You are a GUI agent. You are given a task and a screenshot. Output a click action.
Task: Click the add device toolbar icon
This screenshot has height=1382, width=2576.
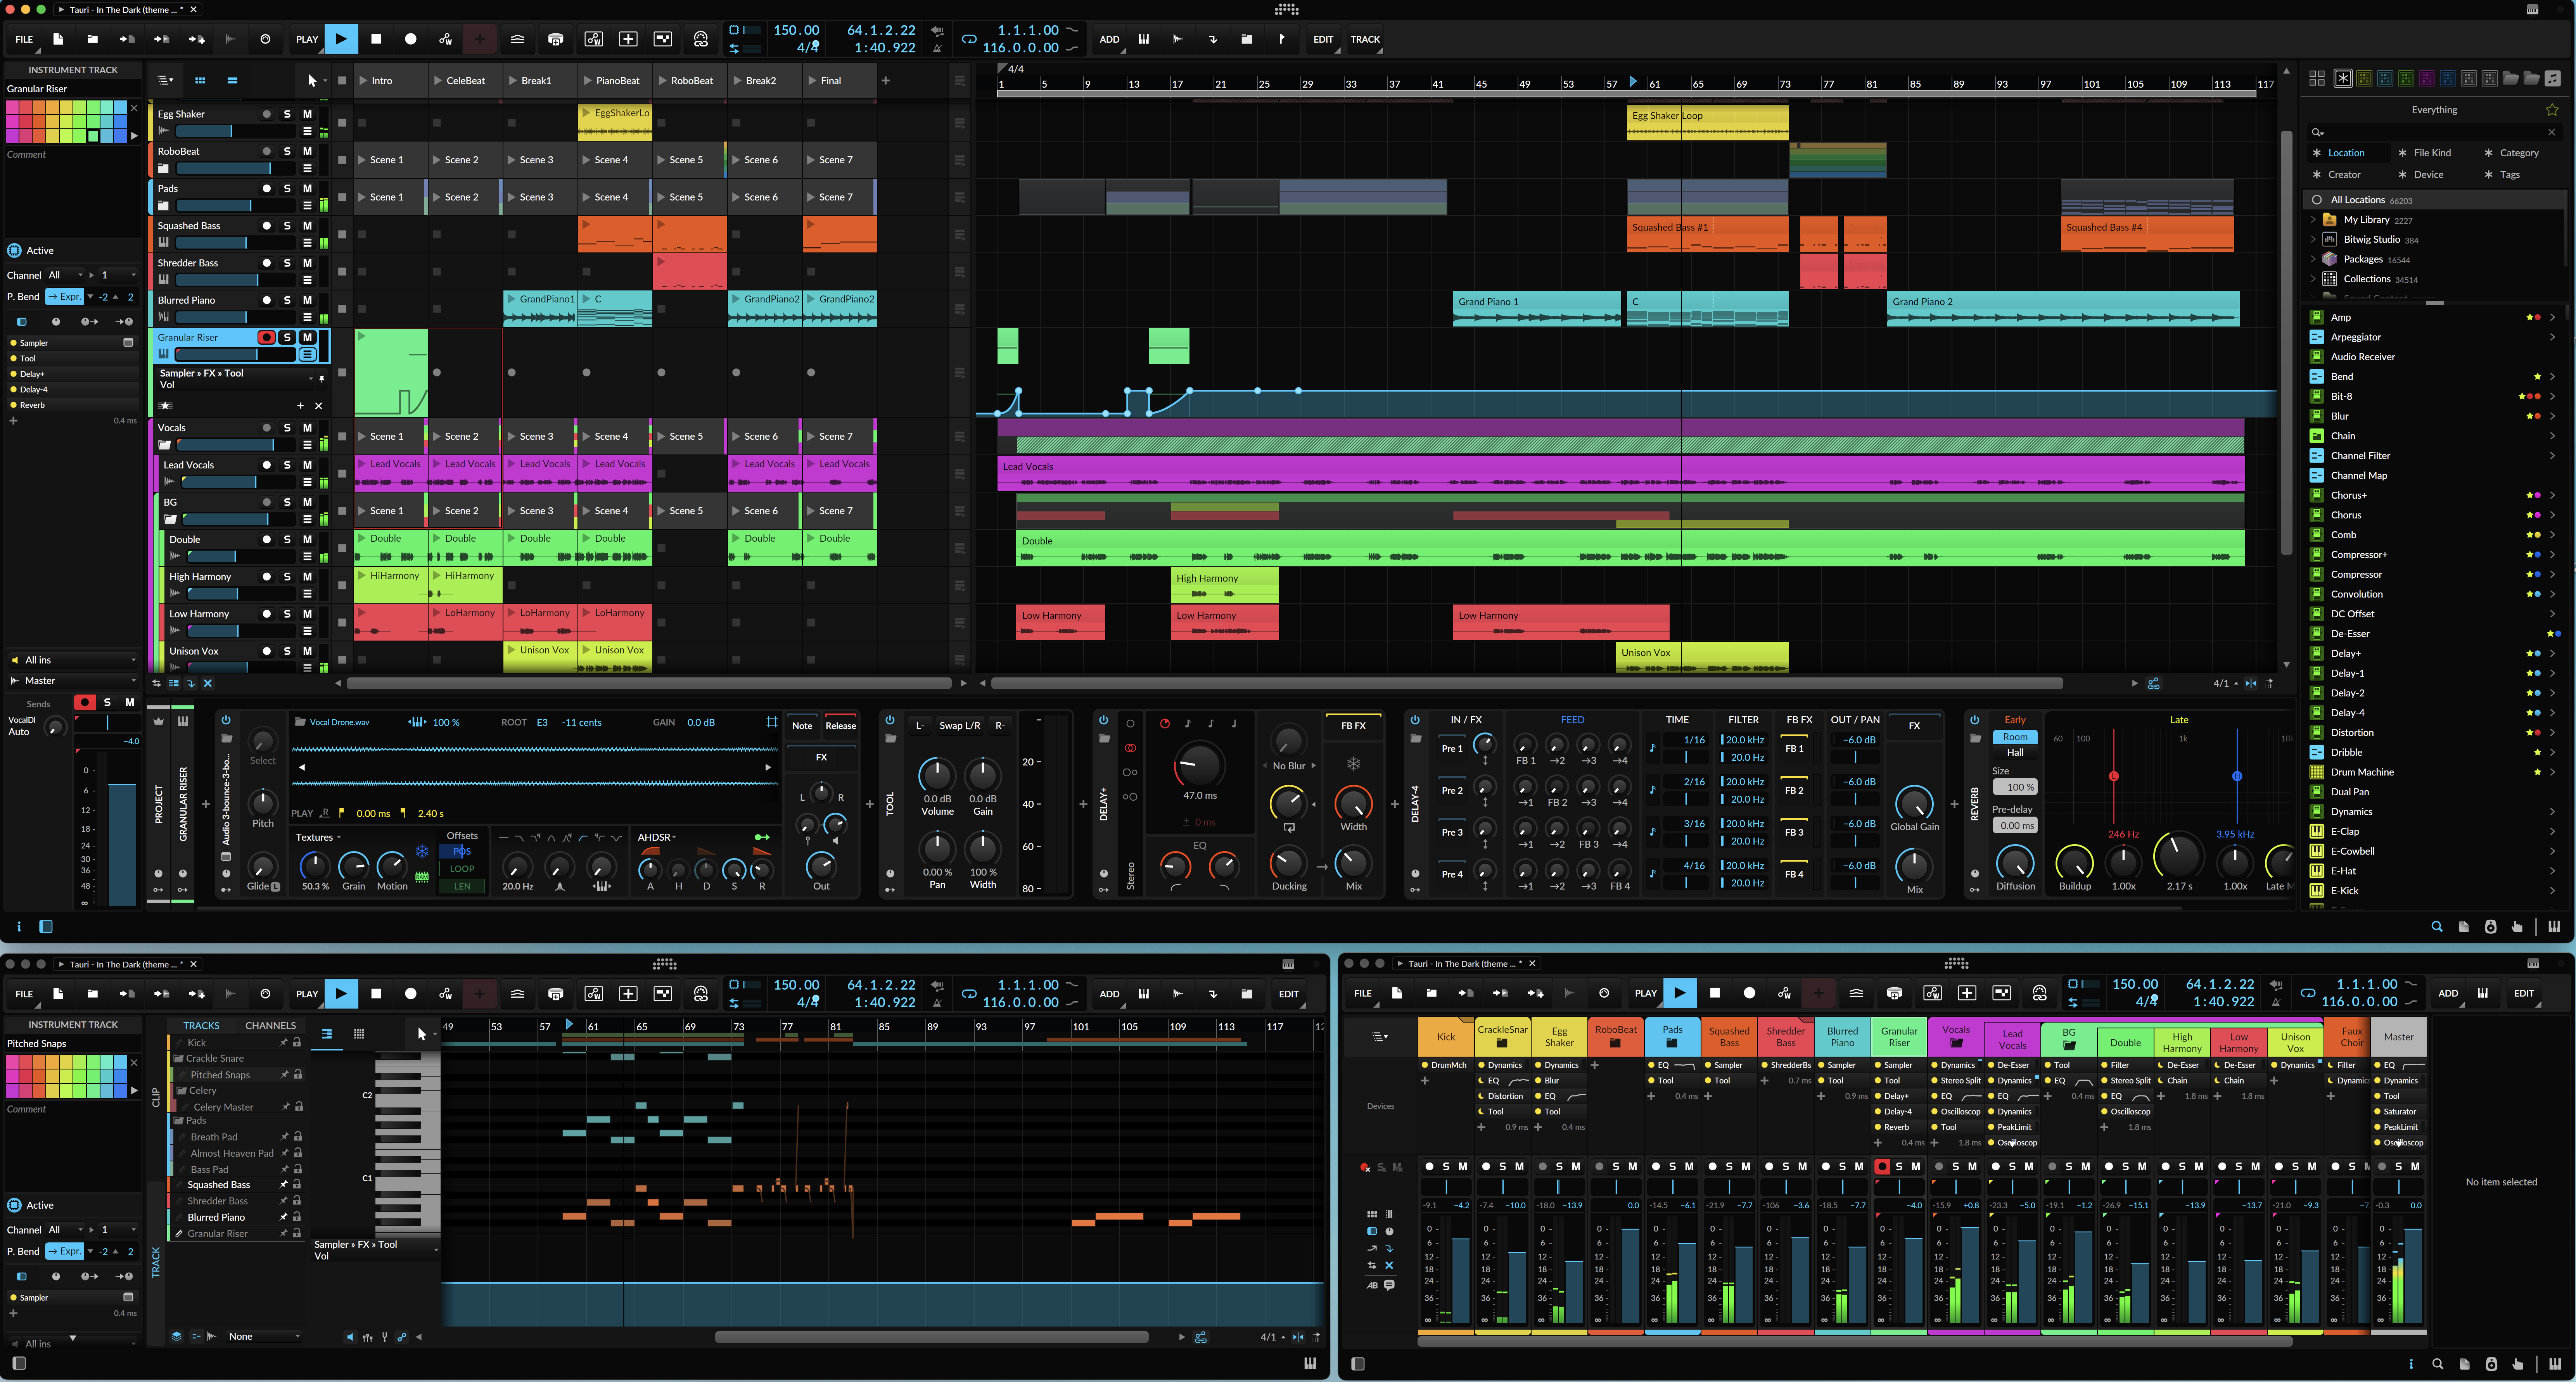point(556,39)
